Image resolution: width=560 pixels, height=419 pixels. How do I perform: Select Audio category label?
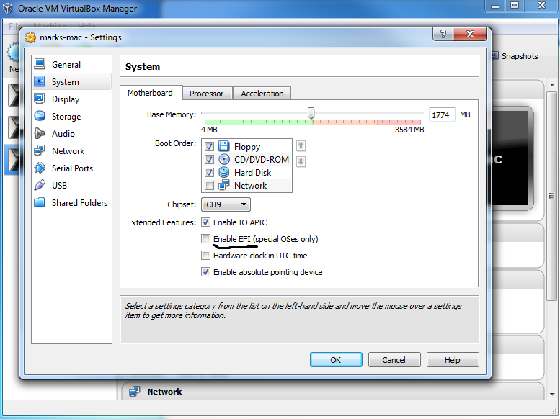(63, 134)
